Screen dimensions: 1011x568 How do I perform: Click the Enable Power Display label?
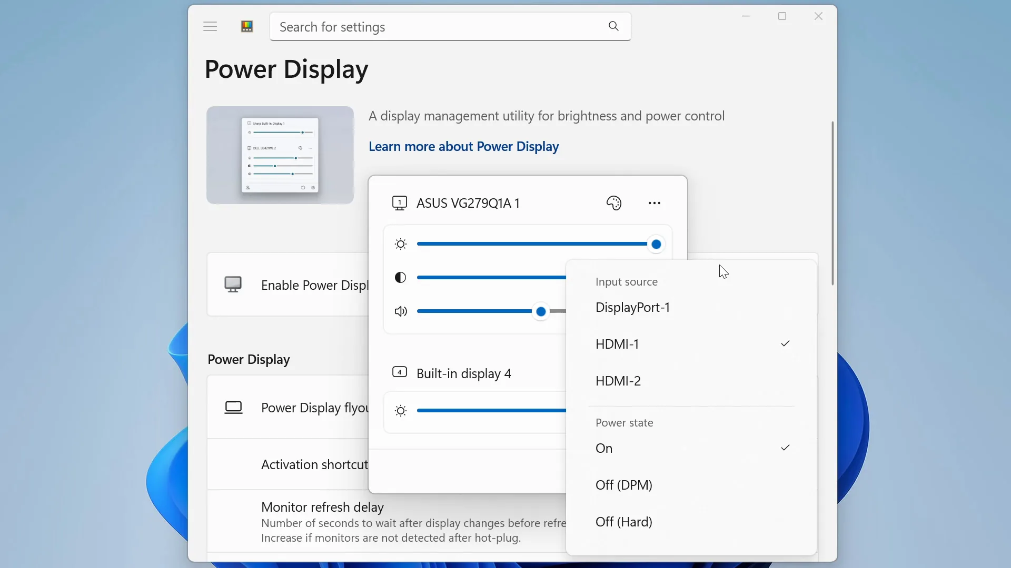point(315,285)
